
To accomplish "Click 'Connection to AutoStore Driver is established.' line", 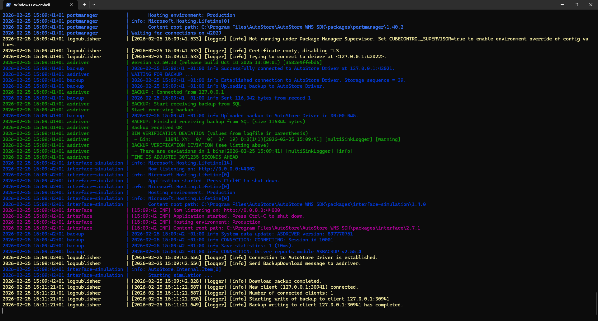I will (x=313, y=258).
